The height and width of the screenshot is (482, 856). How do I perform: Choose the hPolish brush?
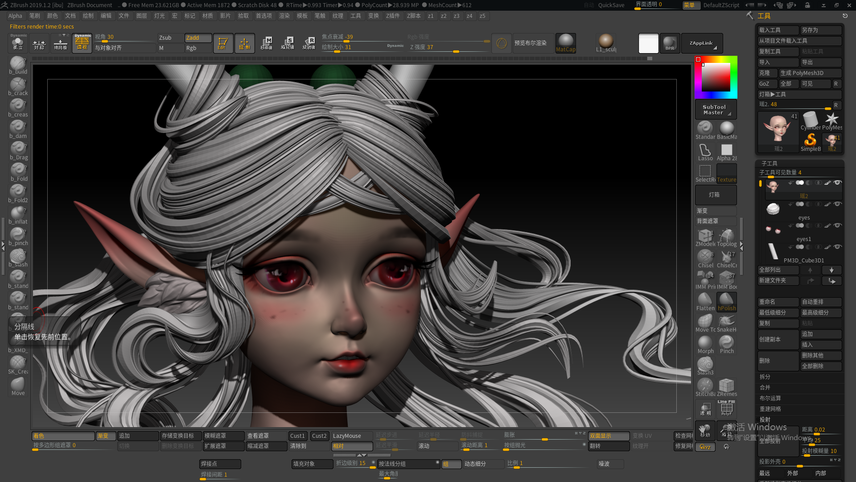tap(727, 302)
